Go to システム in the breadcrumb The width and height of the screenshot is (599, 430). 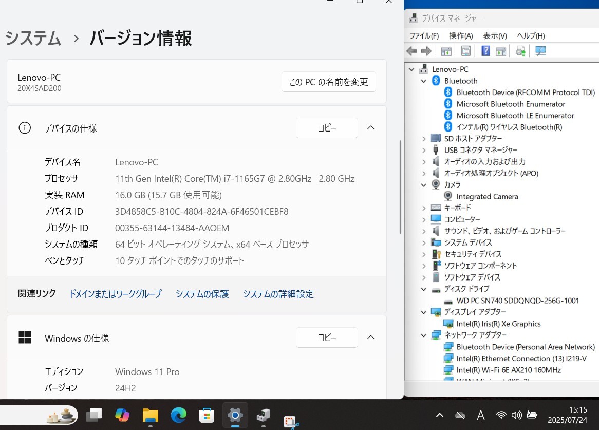(33, 38)
